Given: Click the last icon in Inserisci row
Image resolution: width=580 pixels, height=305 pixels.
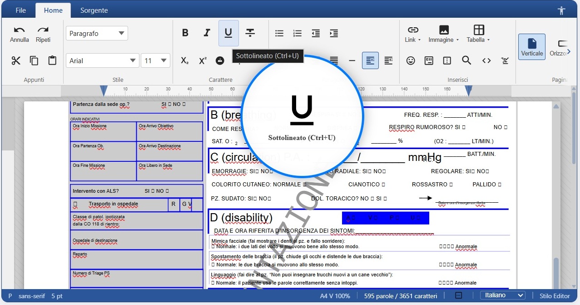Looking at the screenshot, I should click(505, 60).
